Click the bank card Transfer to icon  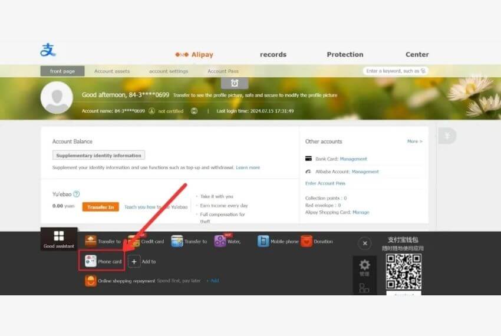pyautogui.click(x=177, y=241)
